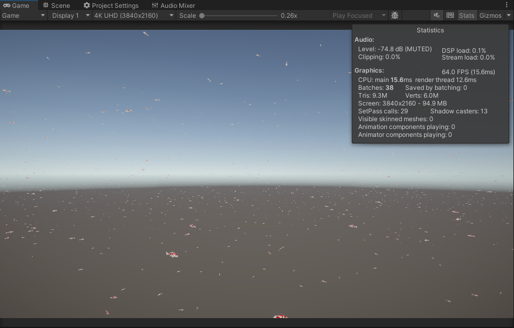This screenshot has height=328, width=514.
Task: Click the SetPass calls: 29 text
Action: click(x=383, y=111)
